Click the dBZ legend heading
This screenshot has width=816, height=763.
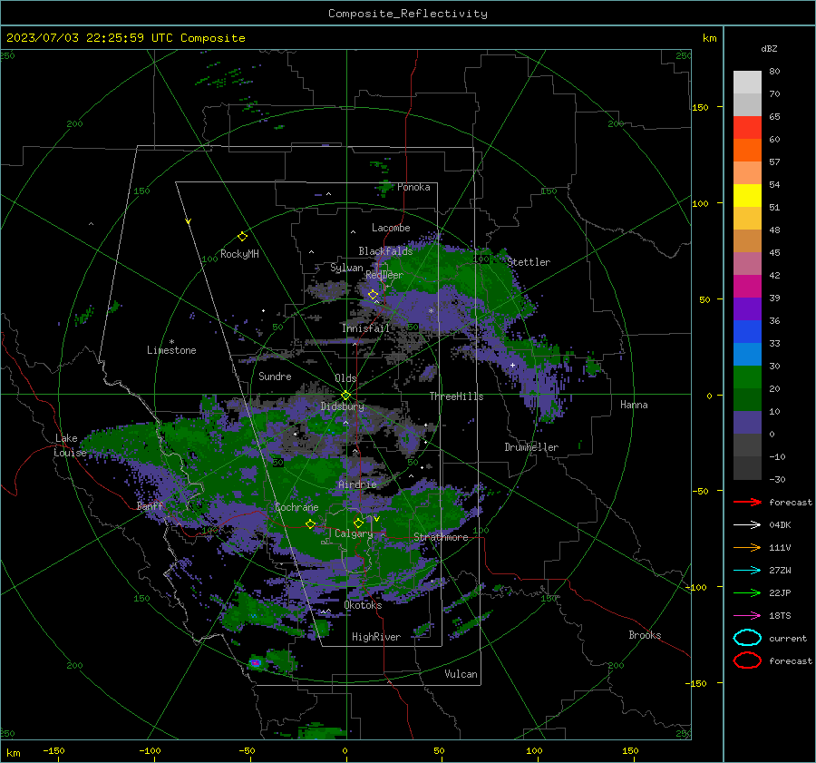coord(769,48)
